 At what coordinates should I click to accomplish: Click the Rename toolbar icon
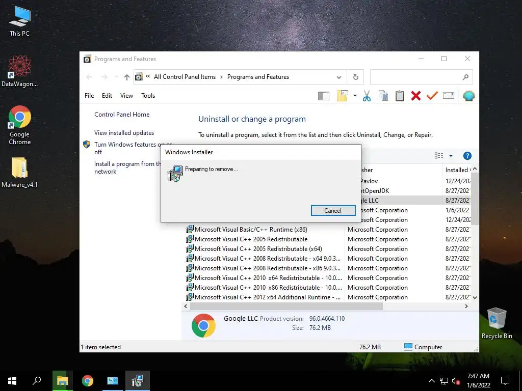pos(449,96)
